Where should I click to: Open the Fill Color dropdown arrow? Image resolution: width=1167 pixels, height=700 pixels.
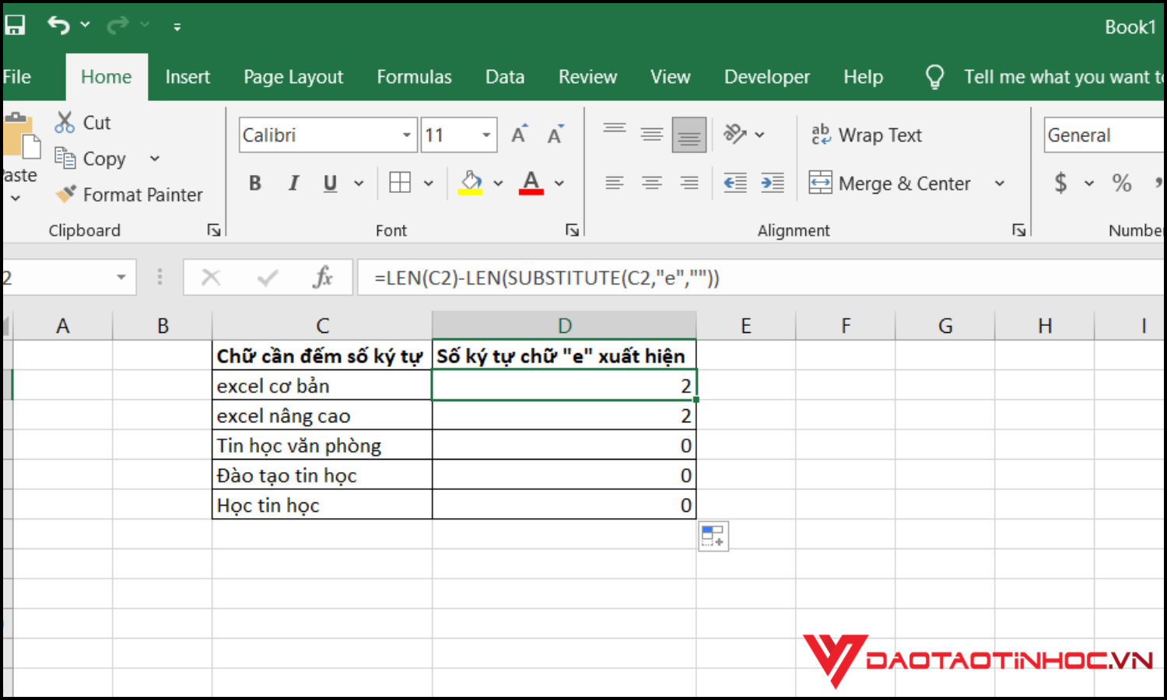click(x=498, y=183)
